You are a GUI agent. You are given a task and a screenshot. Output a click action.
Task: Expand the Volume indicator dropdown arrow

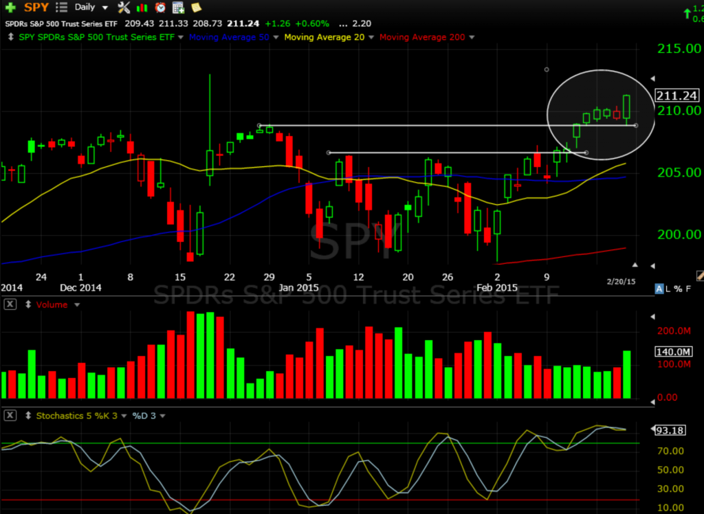(77, 305)
